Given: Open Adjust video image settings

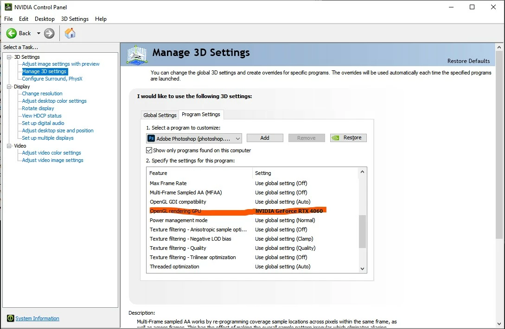Looking at the screenshot, I should click(52, 160).
